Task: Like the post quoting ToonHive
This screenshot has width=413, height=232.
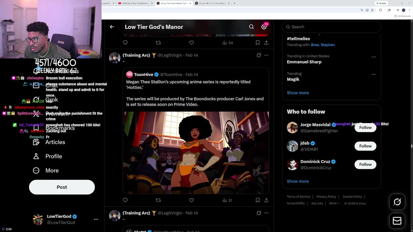Action: [191, 200]
